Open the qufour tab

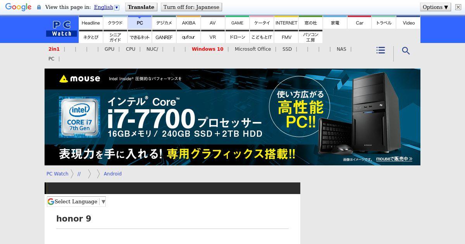pyautogui.click(x=188, y=37)
